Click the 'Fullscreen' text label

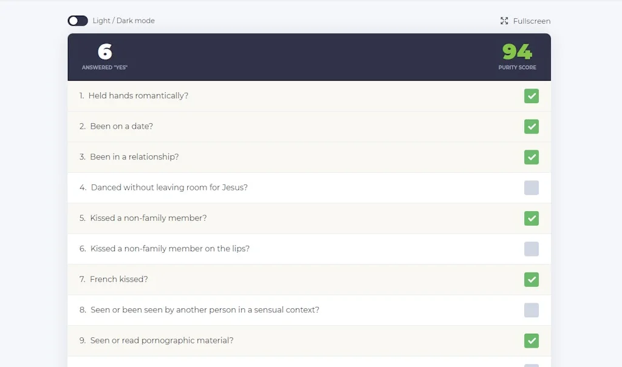click(x=530, y=20)
